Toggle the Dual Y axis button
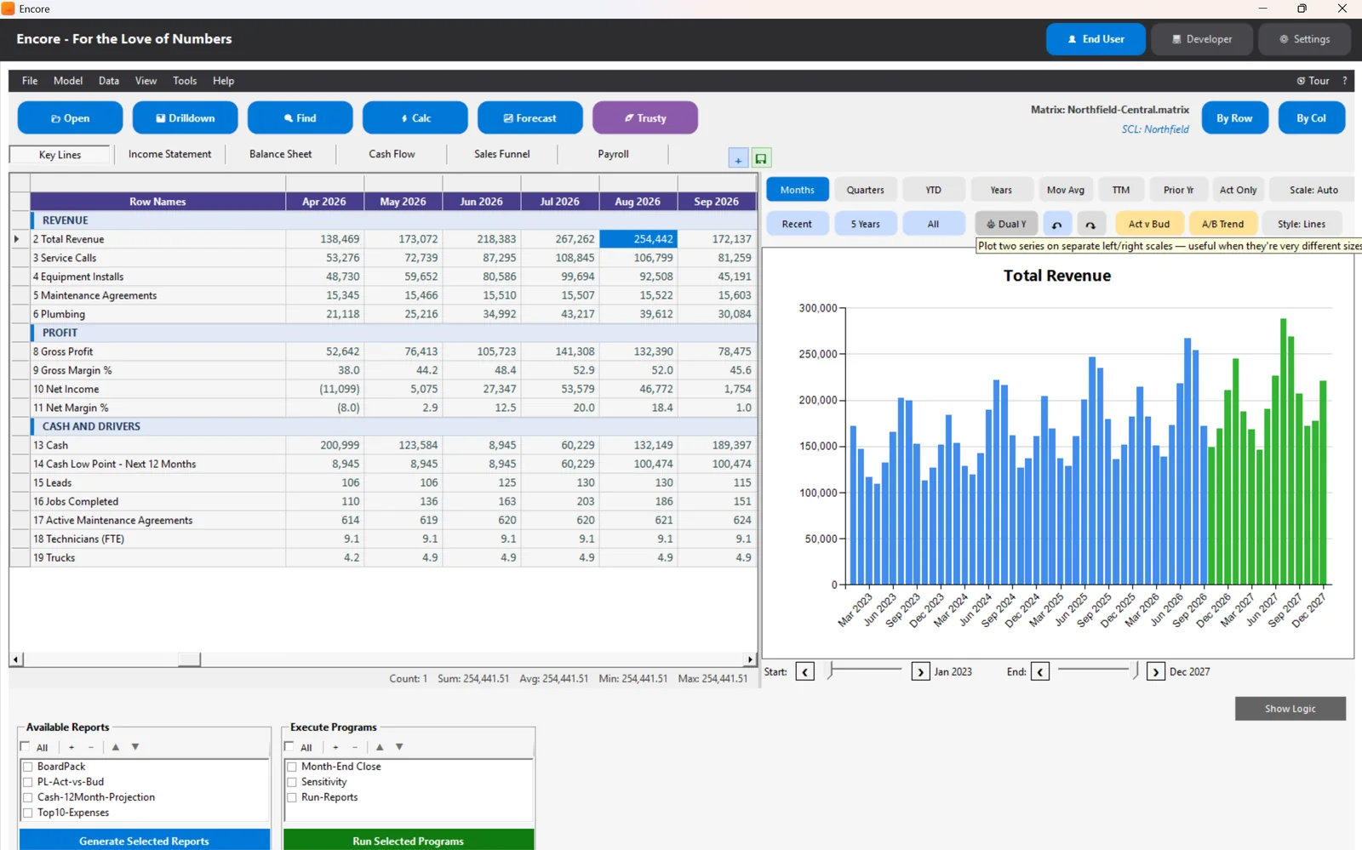 tap(1006, 224)
